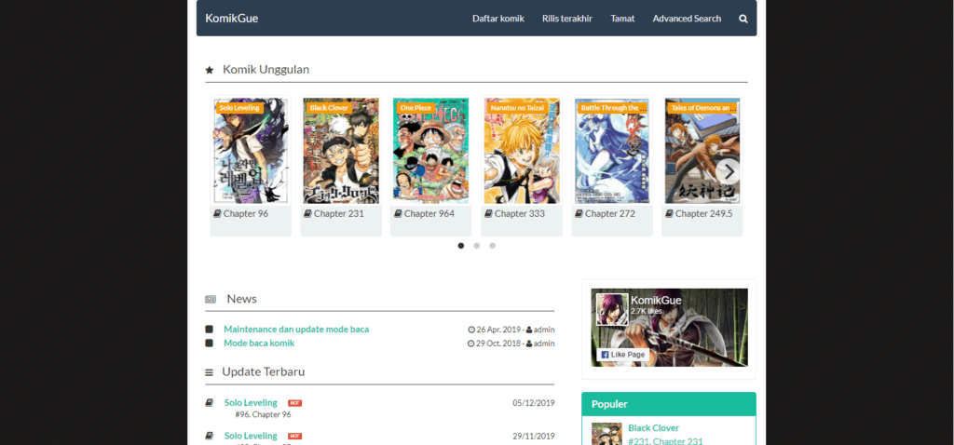Open Advanced Search
954x445 pixels.
point(687,19)
